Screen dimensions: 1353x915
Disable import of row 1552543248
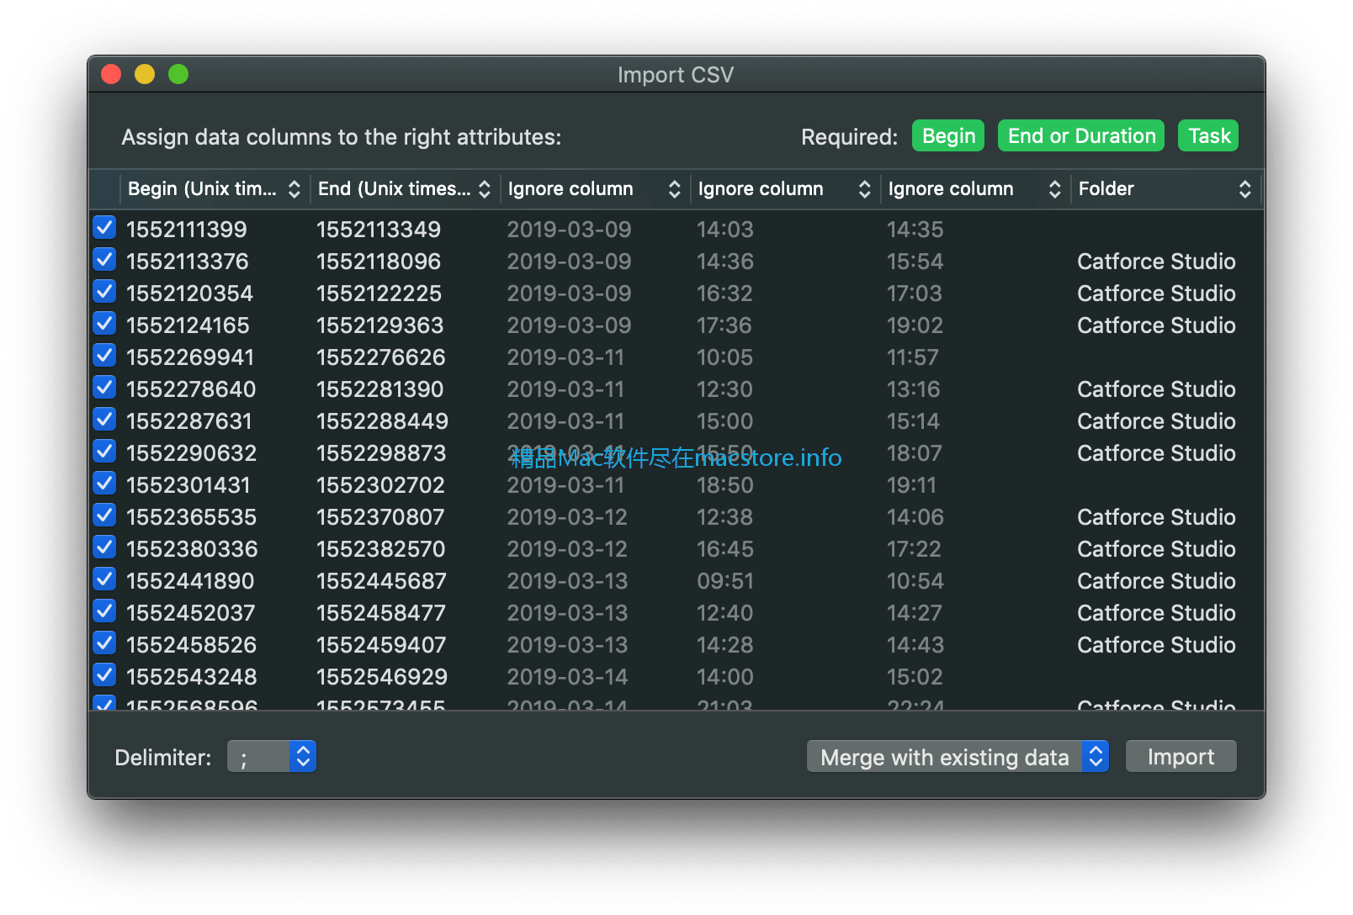coord(104,675)
